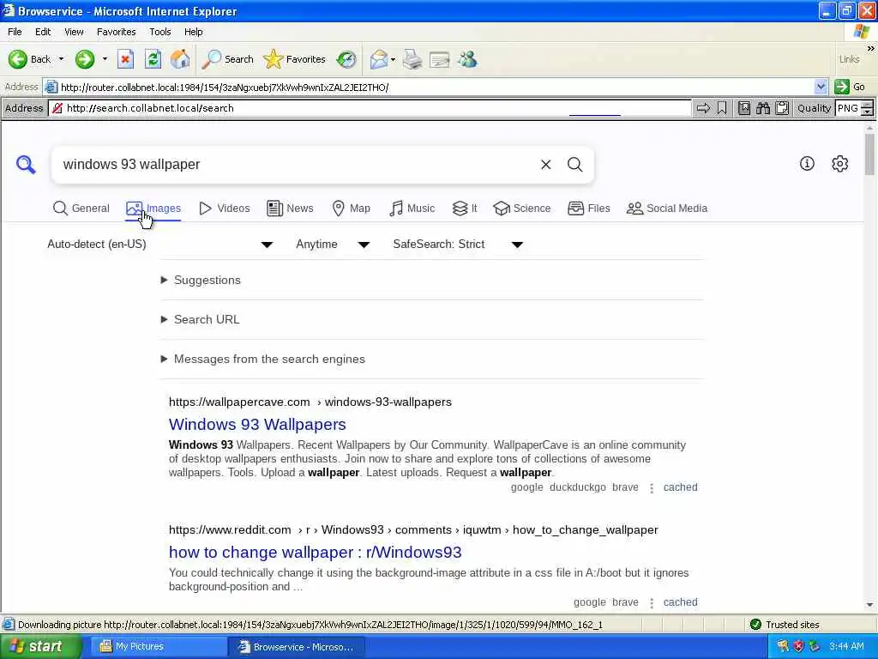This screenshot has height=659, width=878.
Task: Expand the IE Links toolbar chevron
Action: coord(870,49)
